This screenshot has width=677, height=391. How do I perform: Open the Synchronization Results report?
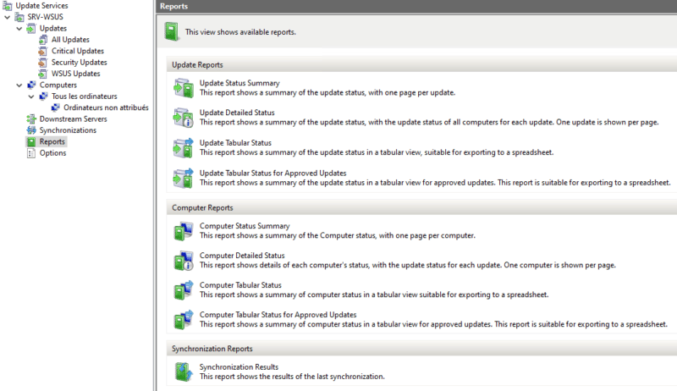point(239,367)
